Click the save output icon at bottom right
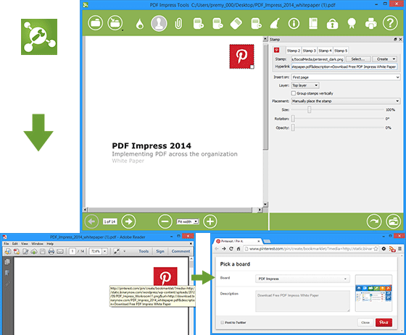Image resolution: width=406 pixels, height=335 pixels. pos(393,221)
